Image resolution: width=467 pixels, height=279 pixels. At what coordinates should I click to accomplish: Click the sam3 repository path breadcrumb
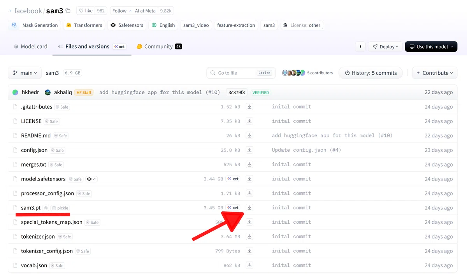coord(52,73)
